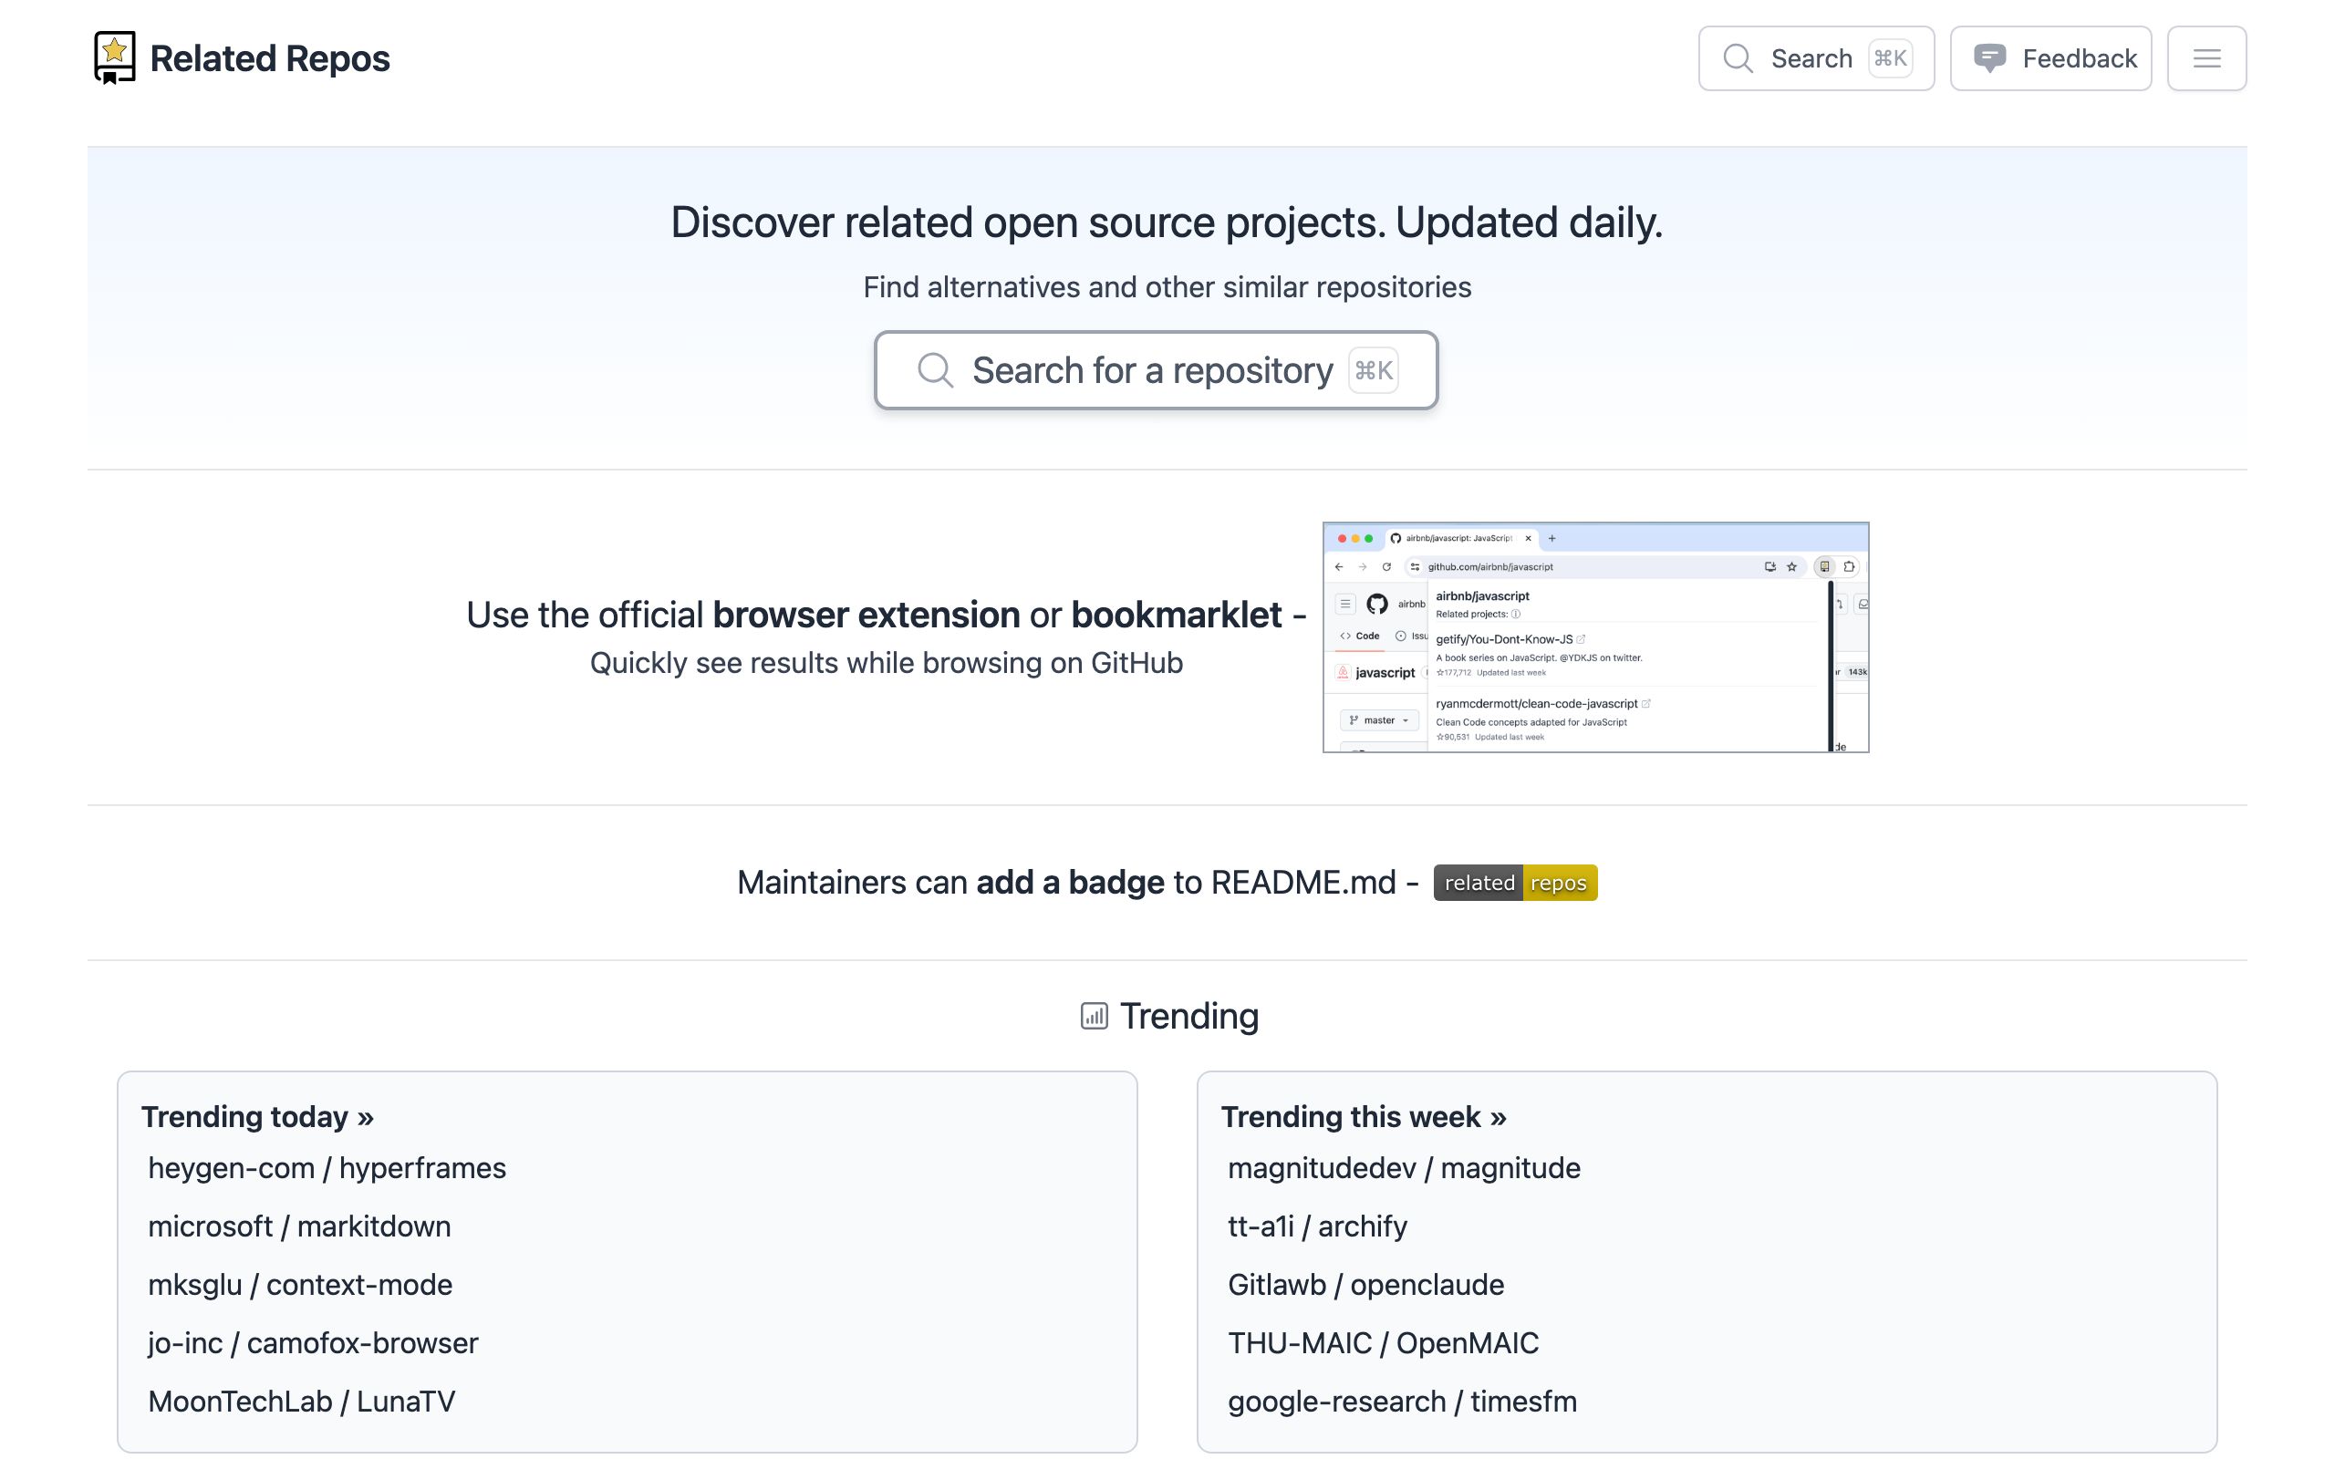
Task: Click the speech bubble Feedback icon
Action: tap(1989, 59)
